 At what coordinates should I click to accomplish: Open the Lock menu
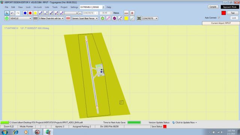[x=28, y=7]
